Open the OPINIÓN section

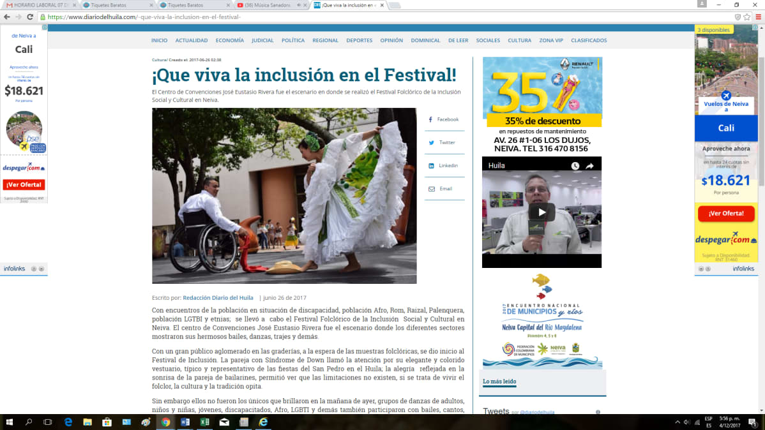tap(391, 40)
